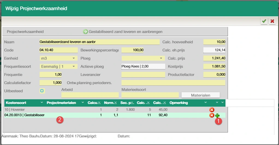Click the Code field 04.10.40
The width and height of the screenshot is (279, 145).
click(x=58, y=50)
